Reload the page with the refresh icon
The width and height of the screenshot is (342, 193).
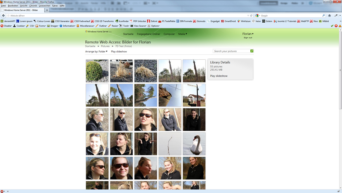click(x=251, y=16)
